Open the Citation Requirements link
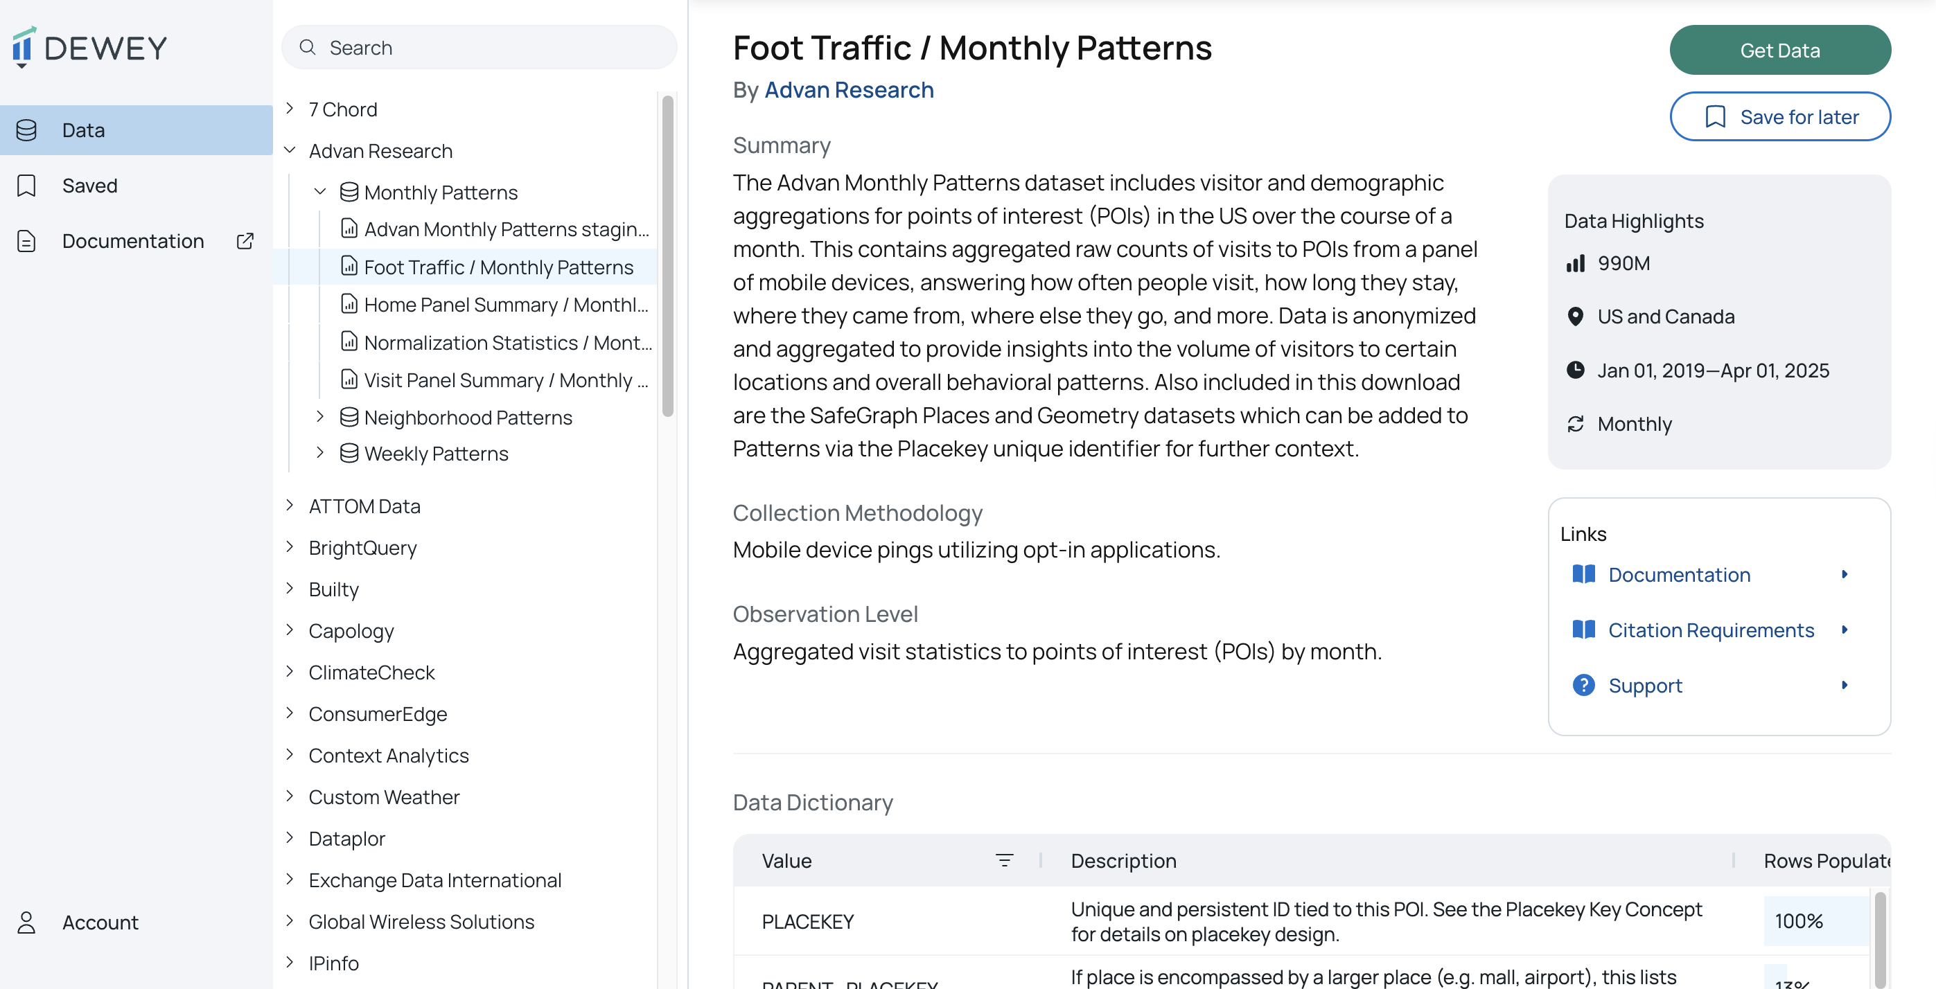Screen dimensions: 1936x989 coord(1710,630)
